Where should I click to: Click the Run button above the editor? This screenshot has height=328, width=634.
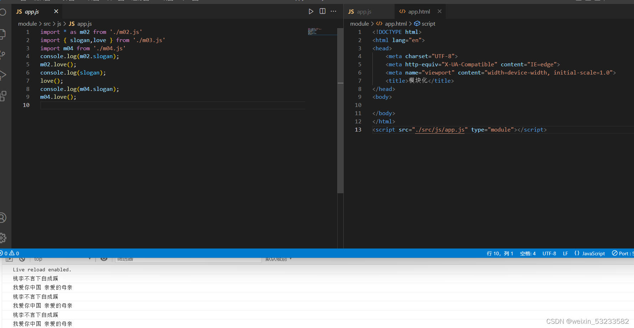tap(311, 11)
